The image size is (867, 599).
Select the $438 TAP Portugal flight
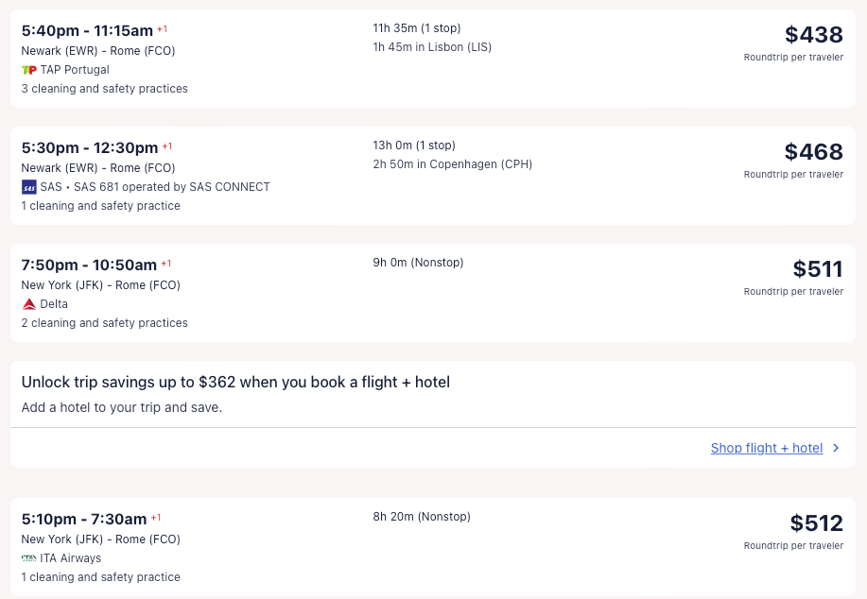pos(813,35)
